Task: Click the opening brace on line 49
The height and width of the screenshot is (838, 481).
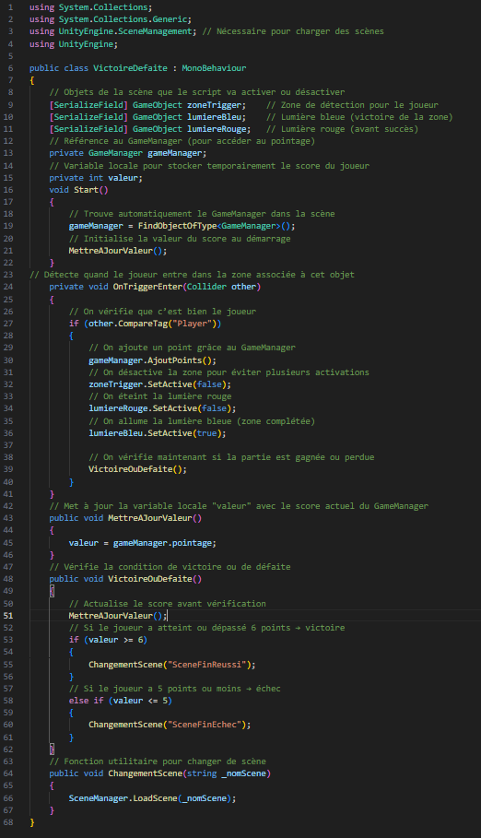Action: [x=52, y=591]
